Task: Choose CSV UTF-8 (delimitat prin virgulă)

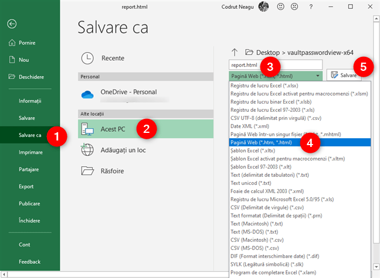Action: (x=300, y=118)
